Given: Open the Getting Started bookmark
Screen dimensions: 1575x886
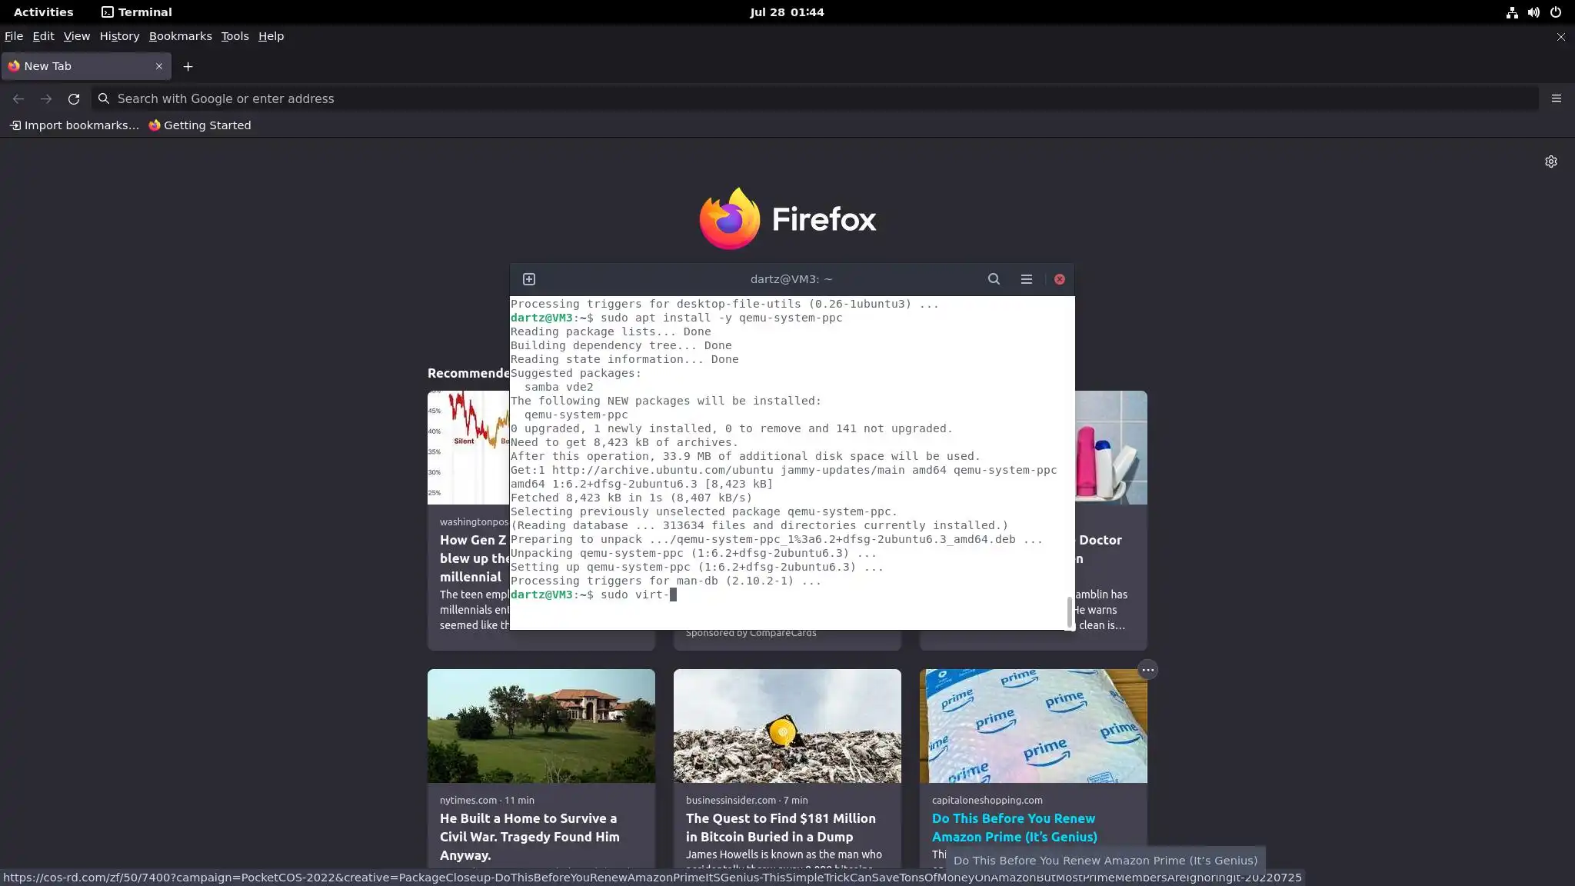Looking at the screenshot, I should tap(199, 125).
